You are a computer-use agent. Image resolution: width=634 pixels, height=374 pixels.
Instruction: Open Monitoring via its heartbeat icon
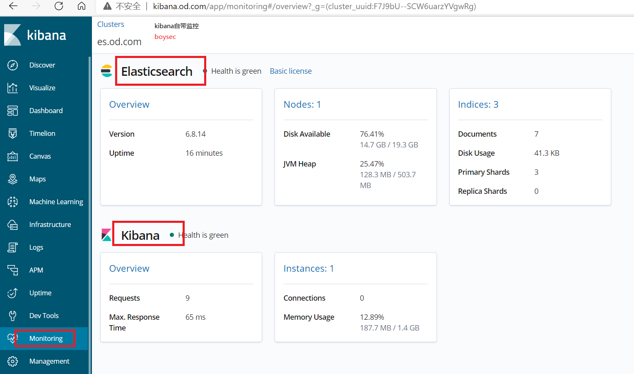[x=12, y=338]
